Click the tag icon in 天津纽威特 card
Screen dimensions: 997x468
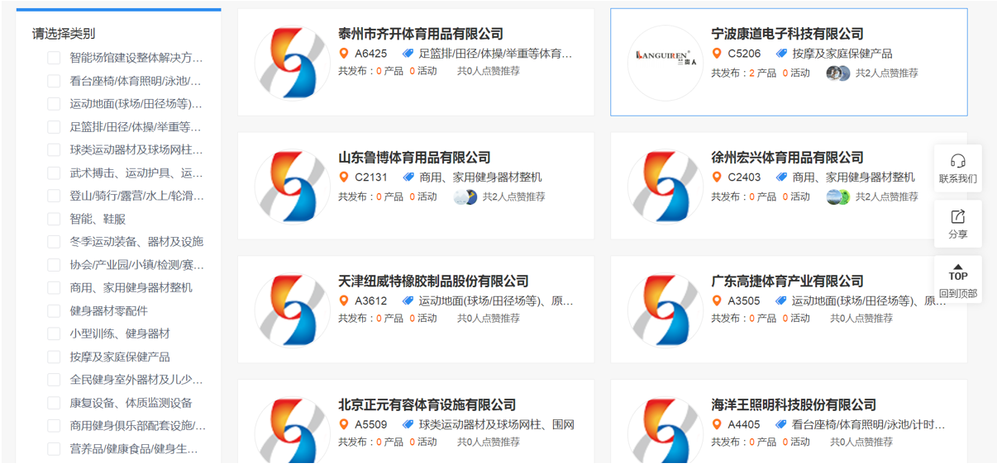click(408, 301)
